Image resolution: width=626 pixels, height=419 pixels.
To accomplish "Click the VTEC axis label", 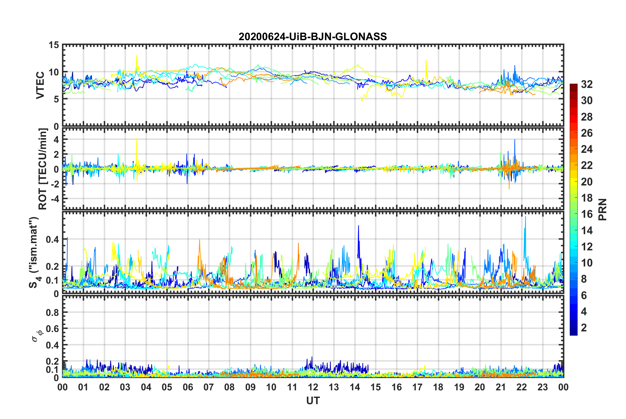I will [40, 85].
